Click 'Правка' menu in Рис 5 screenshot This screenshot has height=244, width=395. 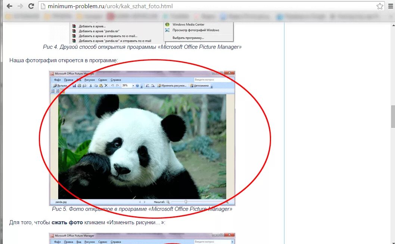tap(69, 80)
